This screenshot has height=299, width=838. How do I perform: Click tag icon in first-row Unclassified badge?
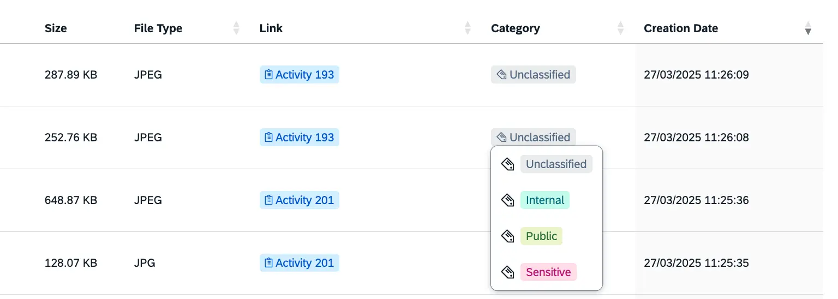[501, 75]
